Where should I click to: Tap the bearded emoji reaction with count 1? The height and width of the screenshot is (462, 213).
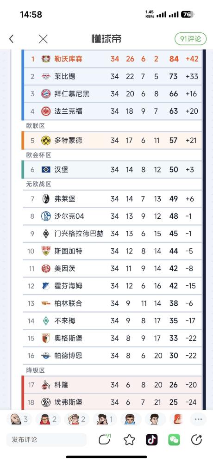coord(105,419)
